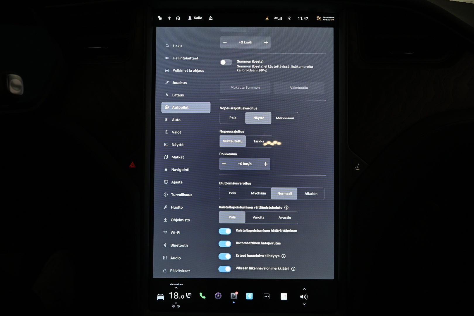Open the app launcher ellipsis icon
The height and width of the screenshot is (316, 474).
267,296
